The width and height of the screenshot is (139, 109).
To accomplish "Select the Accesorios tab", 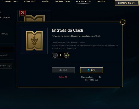I will 83,1.
